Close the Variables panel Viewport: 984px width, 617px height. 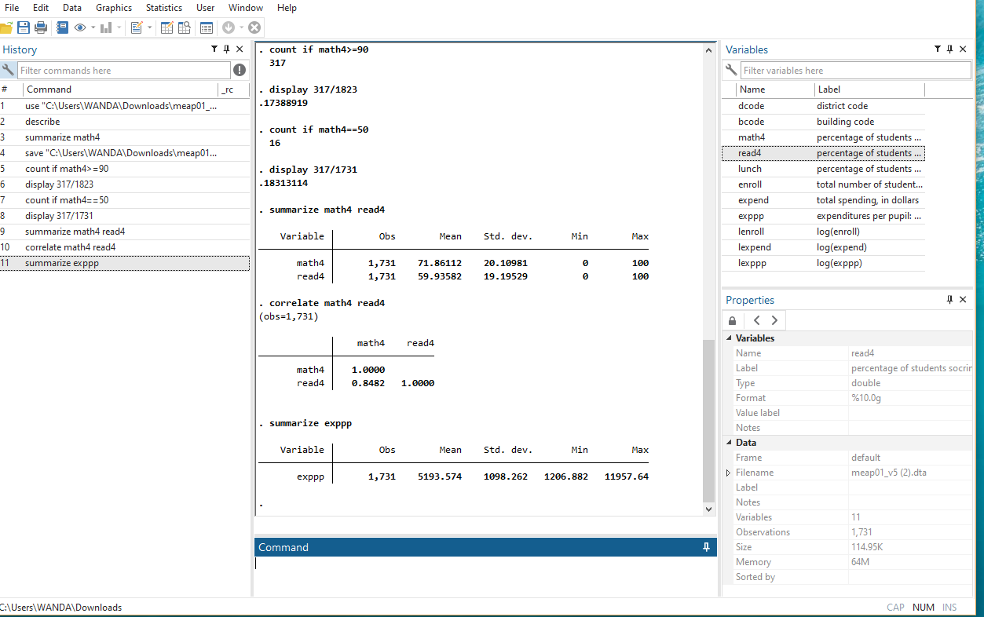click(x=963, y=49)
